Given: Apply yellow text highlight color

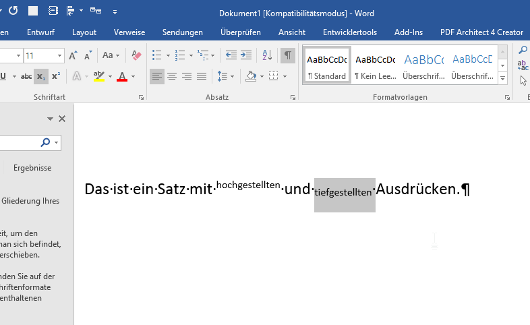Looking at the screenshot, I should click(98, 76).
